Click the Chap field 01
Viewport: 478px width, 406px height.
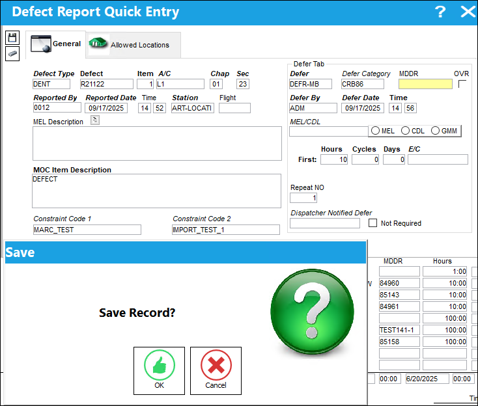tap(216, 84)
